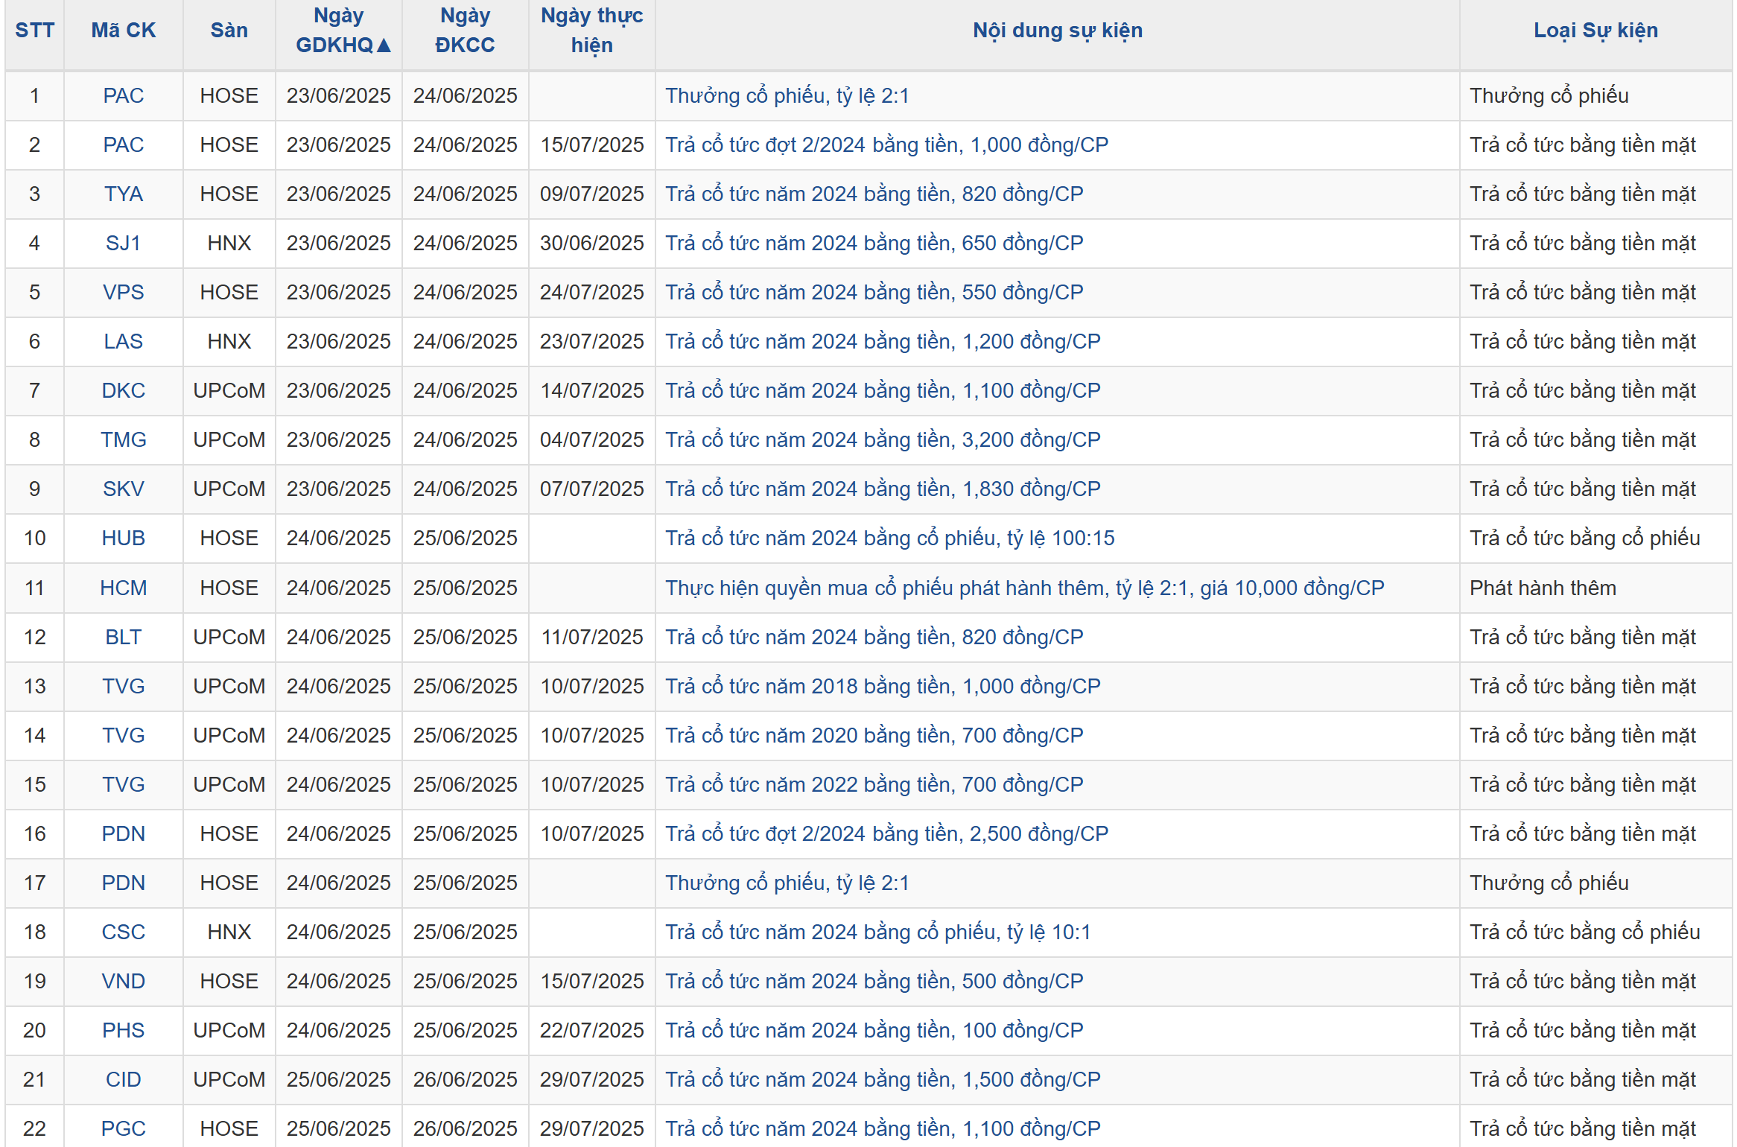This screenshot has height=1147, width=1737.
Task: Select execution date 09/07/2025
Action: coord(592,194)
